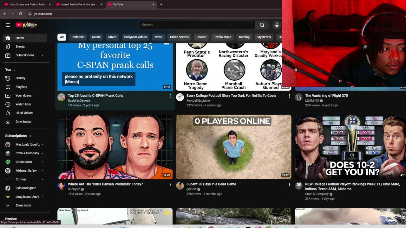Open Long Island Audit channel subscription

[x=25, y=197]
